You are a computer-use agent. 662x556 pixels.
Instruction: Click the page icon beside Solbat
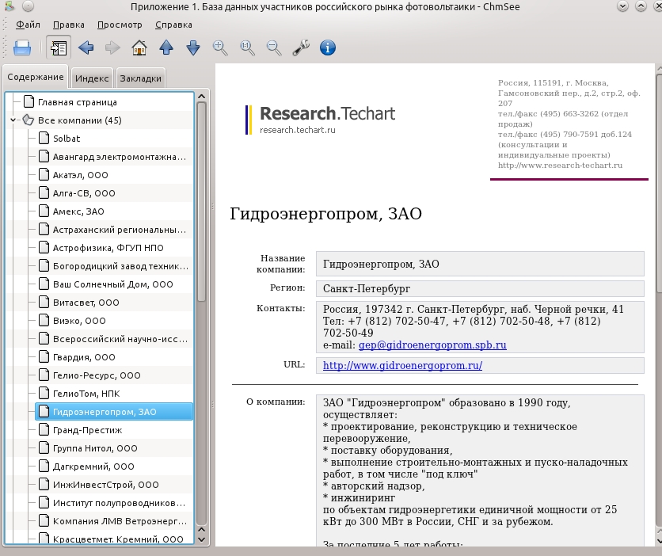pyautogui.click(x=44, y=138)
